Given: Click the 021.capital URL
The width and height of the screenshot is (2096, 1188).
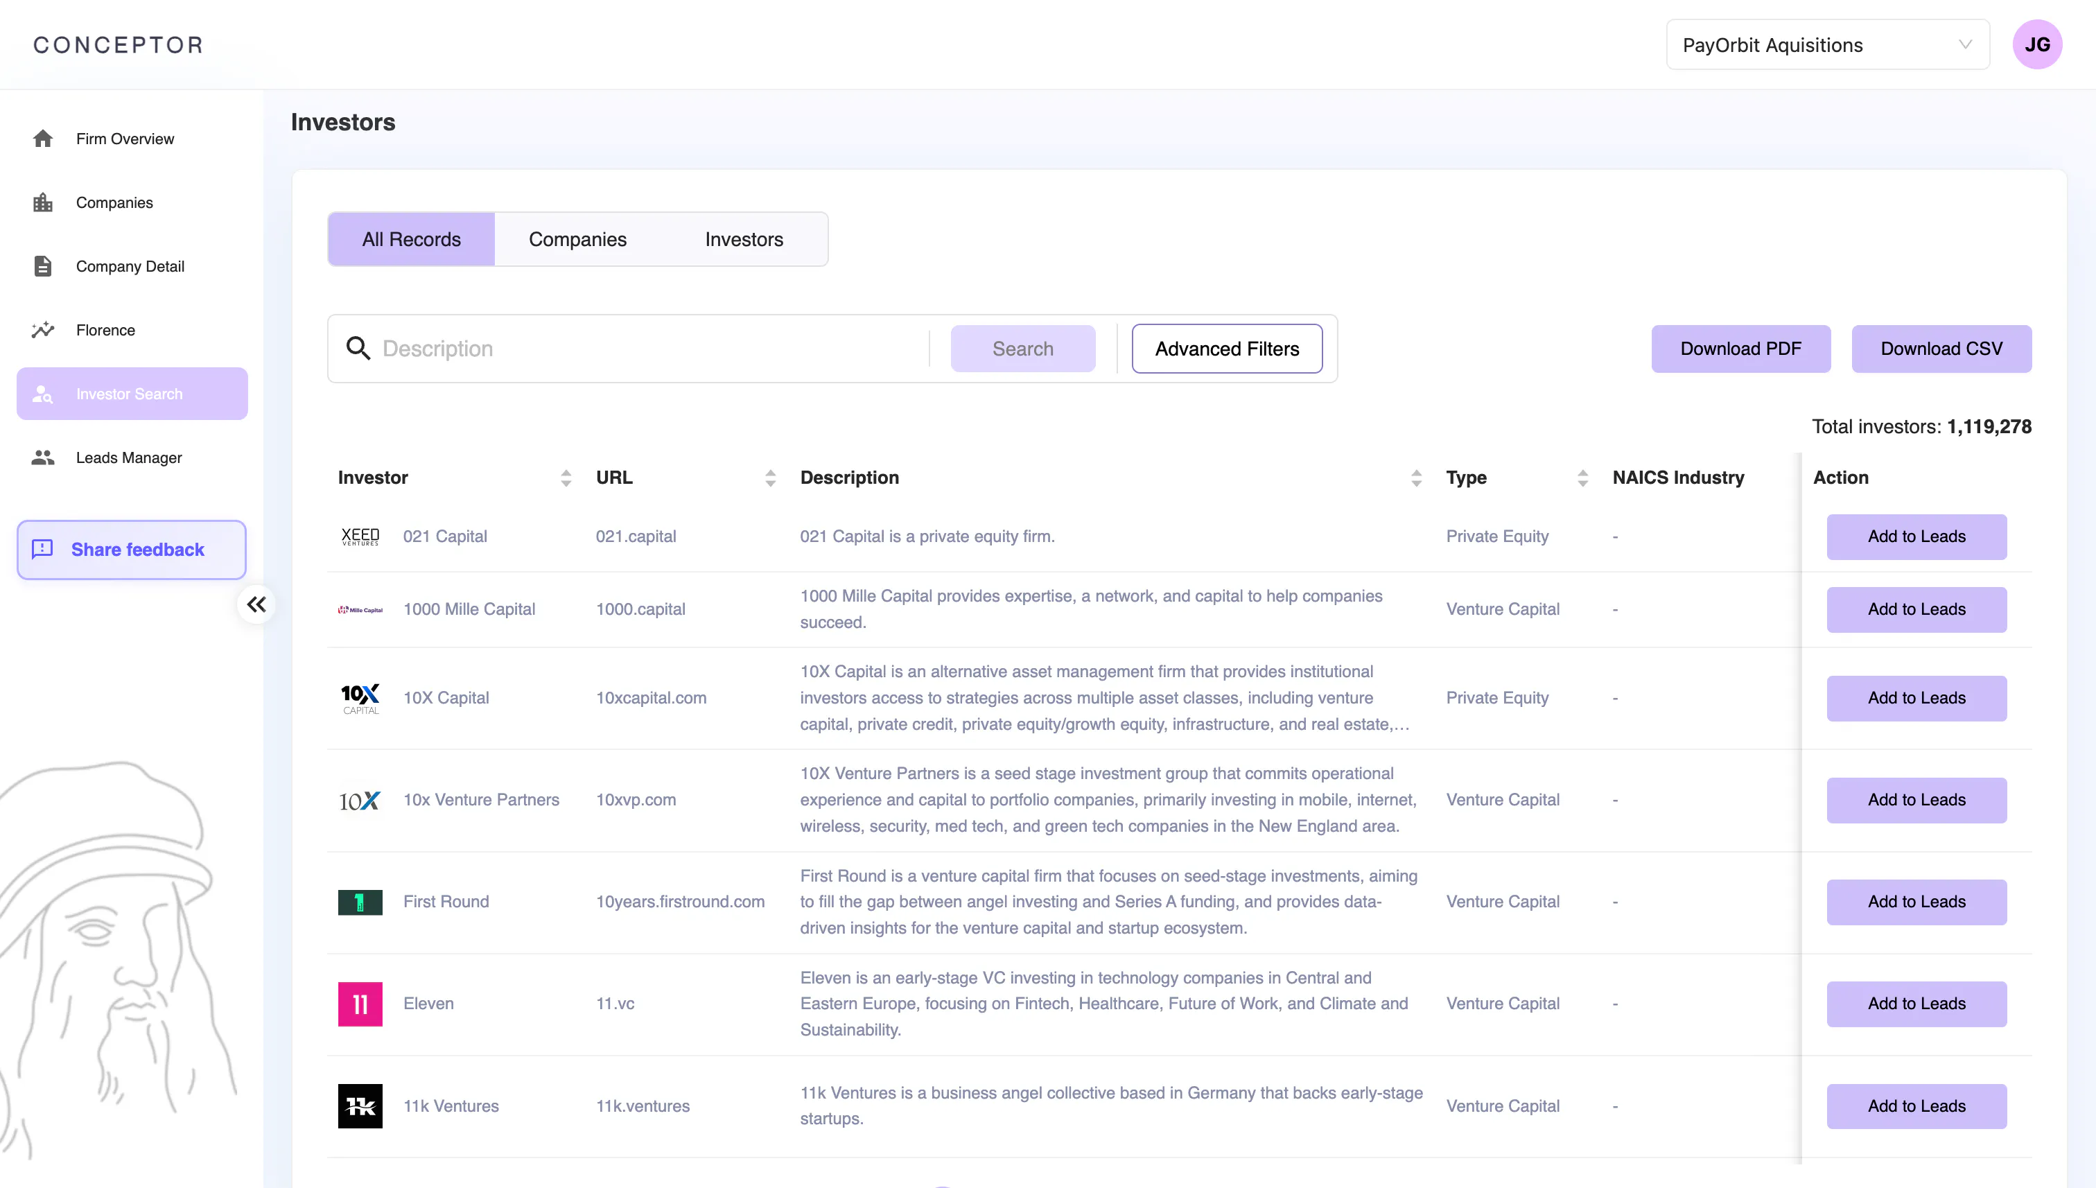Looking at the screenshot, I should tap(636, 537).
